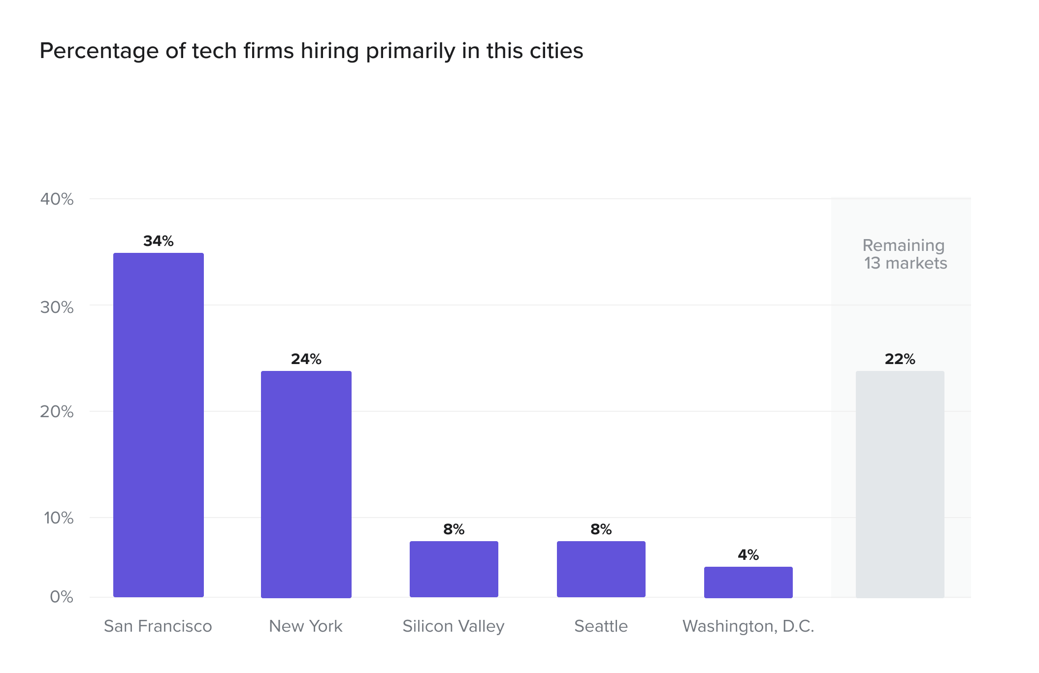Click the 22% value label
Screen dimensions: 1039x673
click(900, 359)
